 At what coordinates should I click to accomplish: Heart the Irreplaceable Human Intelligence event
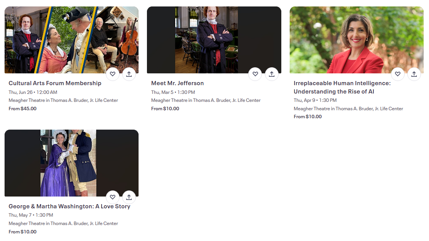(398, 74)
